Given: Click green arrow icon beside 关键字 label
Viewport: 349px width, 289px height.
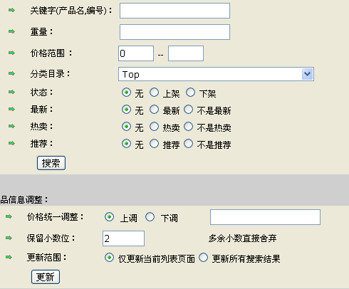Looking at the screenshot, I should click(11, 10).
